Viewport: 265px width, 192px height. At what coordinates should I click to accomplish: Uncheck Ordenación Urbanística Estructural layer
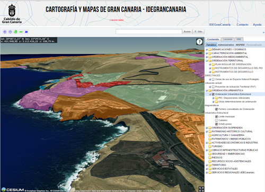coord(213,94)
